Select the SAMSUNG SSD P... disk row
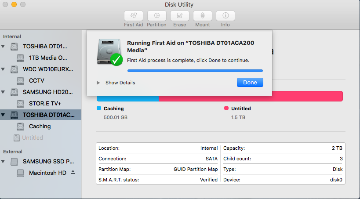The image size is (360, 199). pos(40,161)
